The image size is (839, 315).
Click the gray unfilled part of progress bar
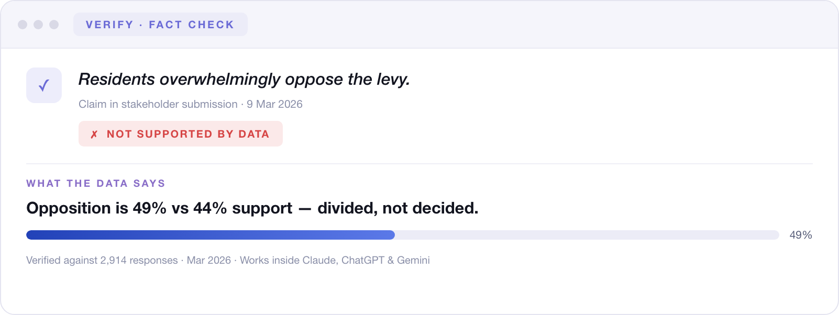[x=587, y=235]
